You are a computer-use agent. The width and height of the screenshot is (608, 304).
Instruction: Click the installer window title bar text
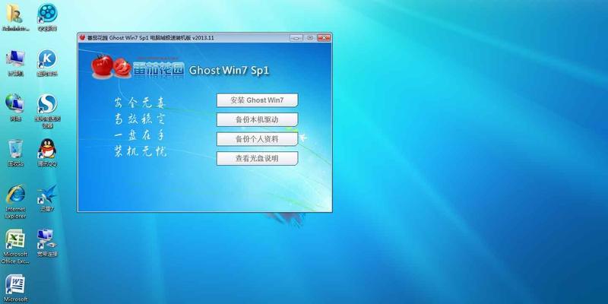(x=150, y=38)
